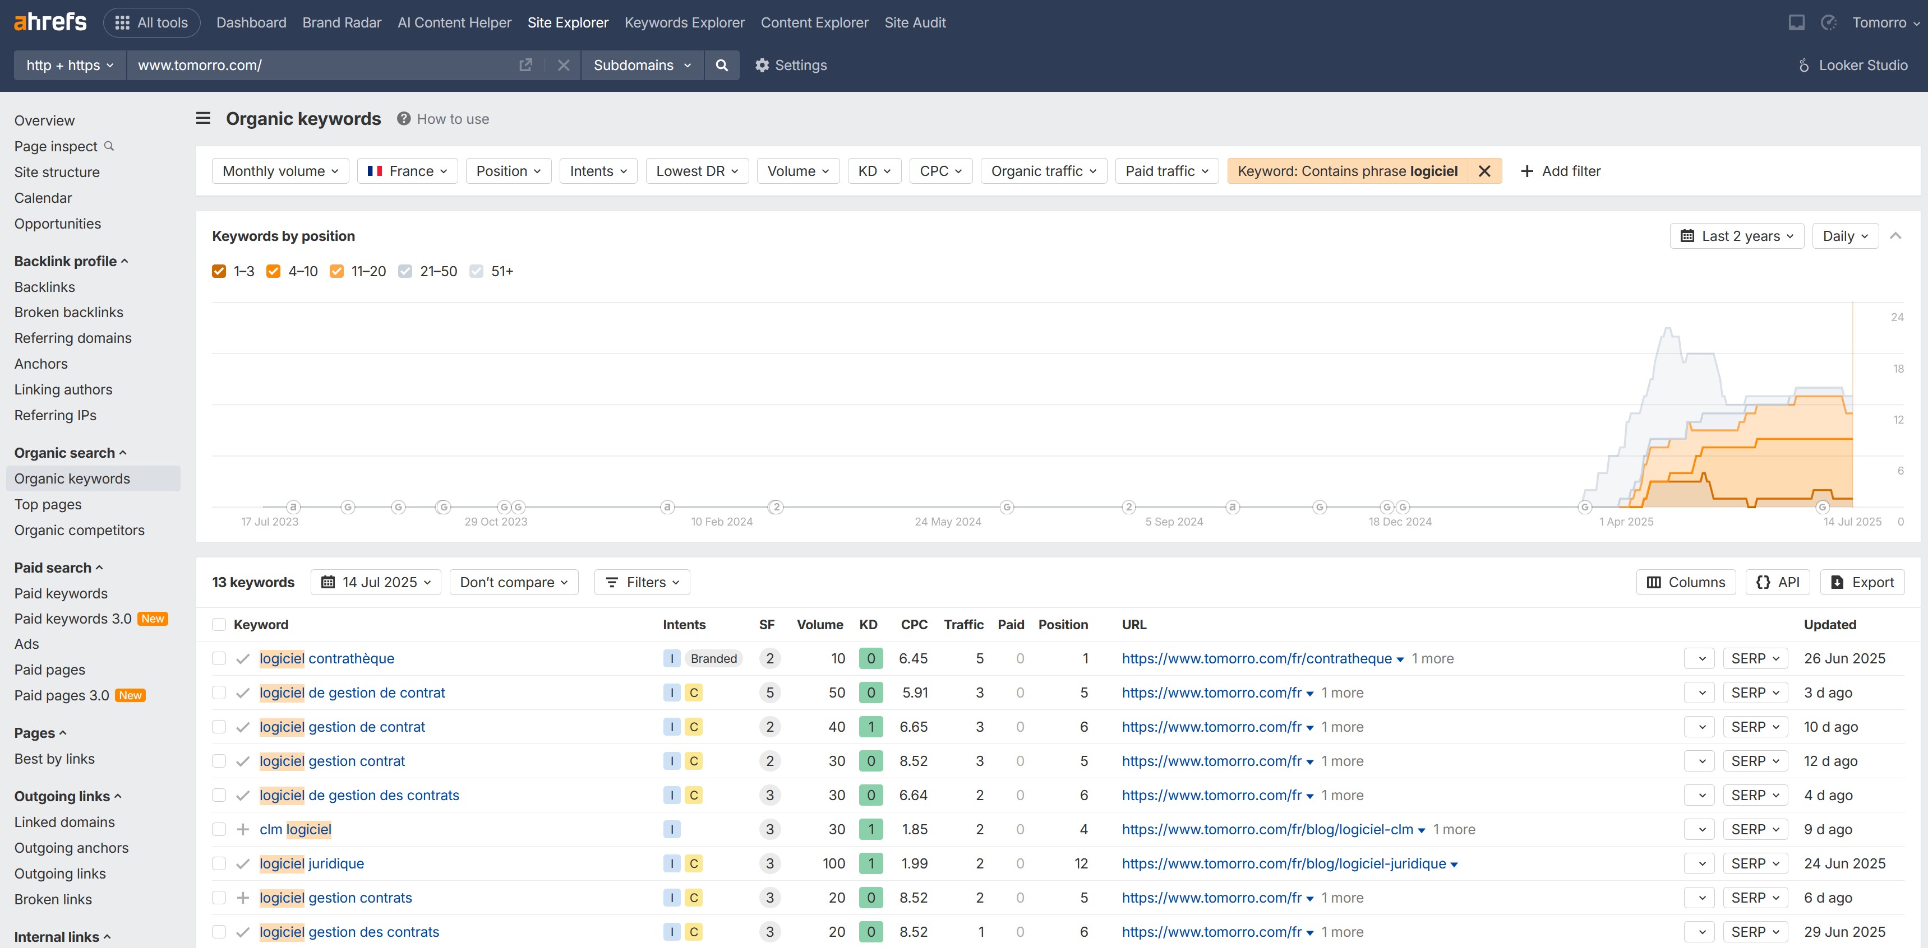Add logiciel gestion contrats to list
Screen dimensions: 1928x948
click(242, 898)
